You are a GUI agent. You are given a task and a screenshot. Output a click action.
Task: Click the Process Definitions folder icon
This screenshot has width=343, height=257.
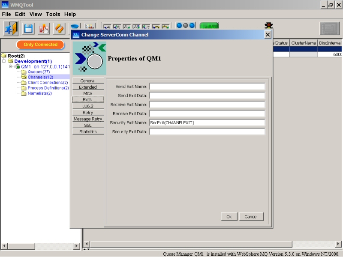24,88
